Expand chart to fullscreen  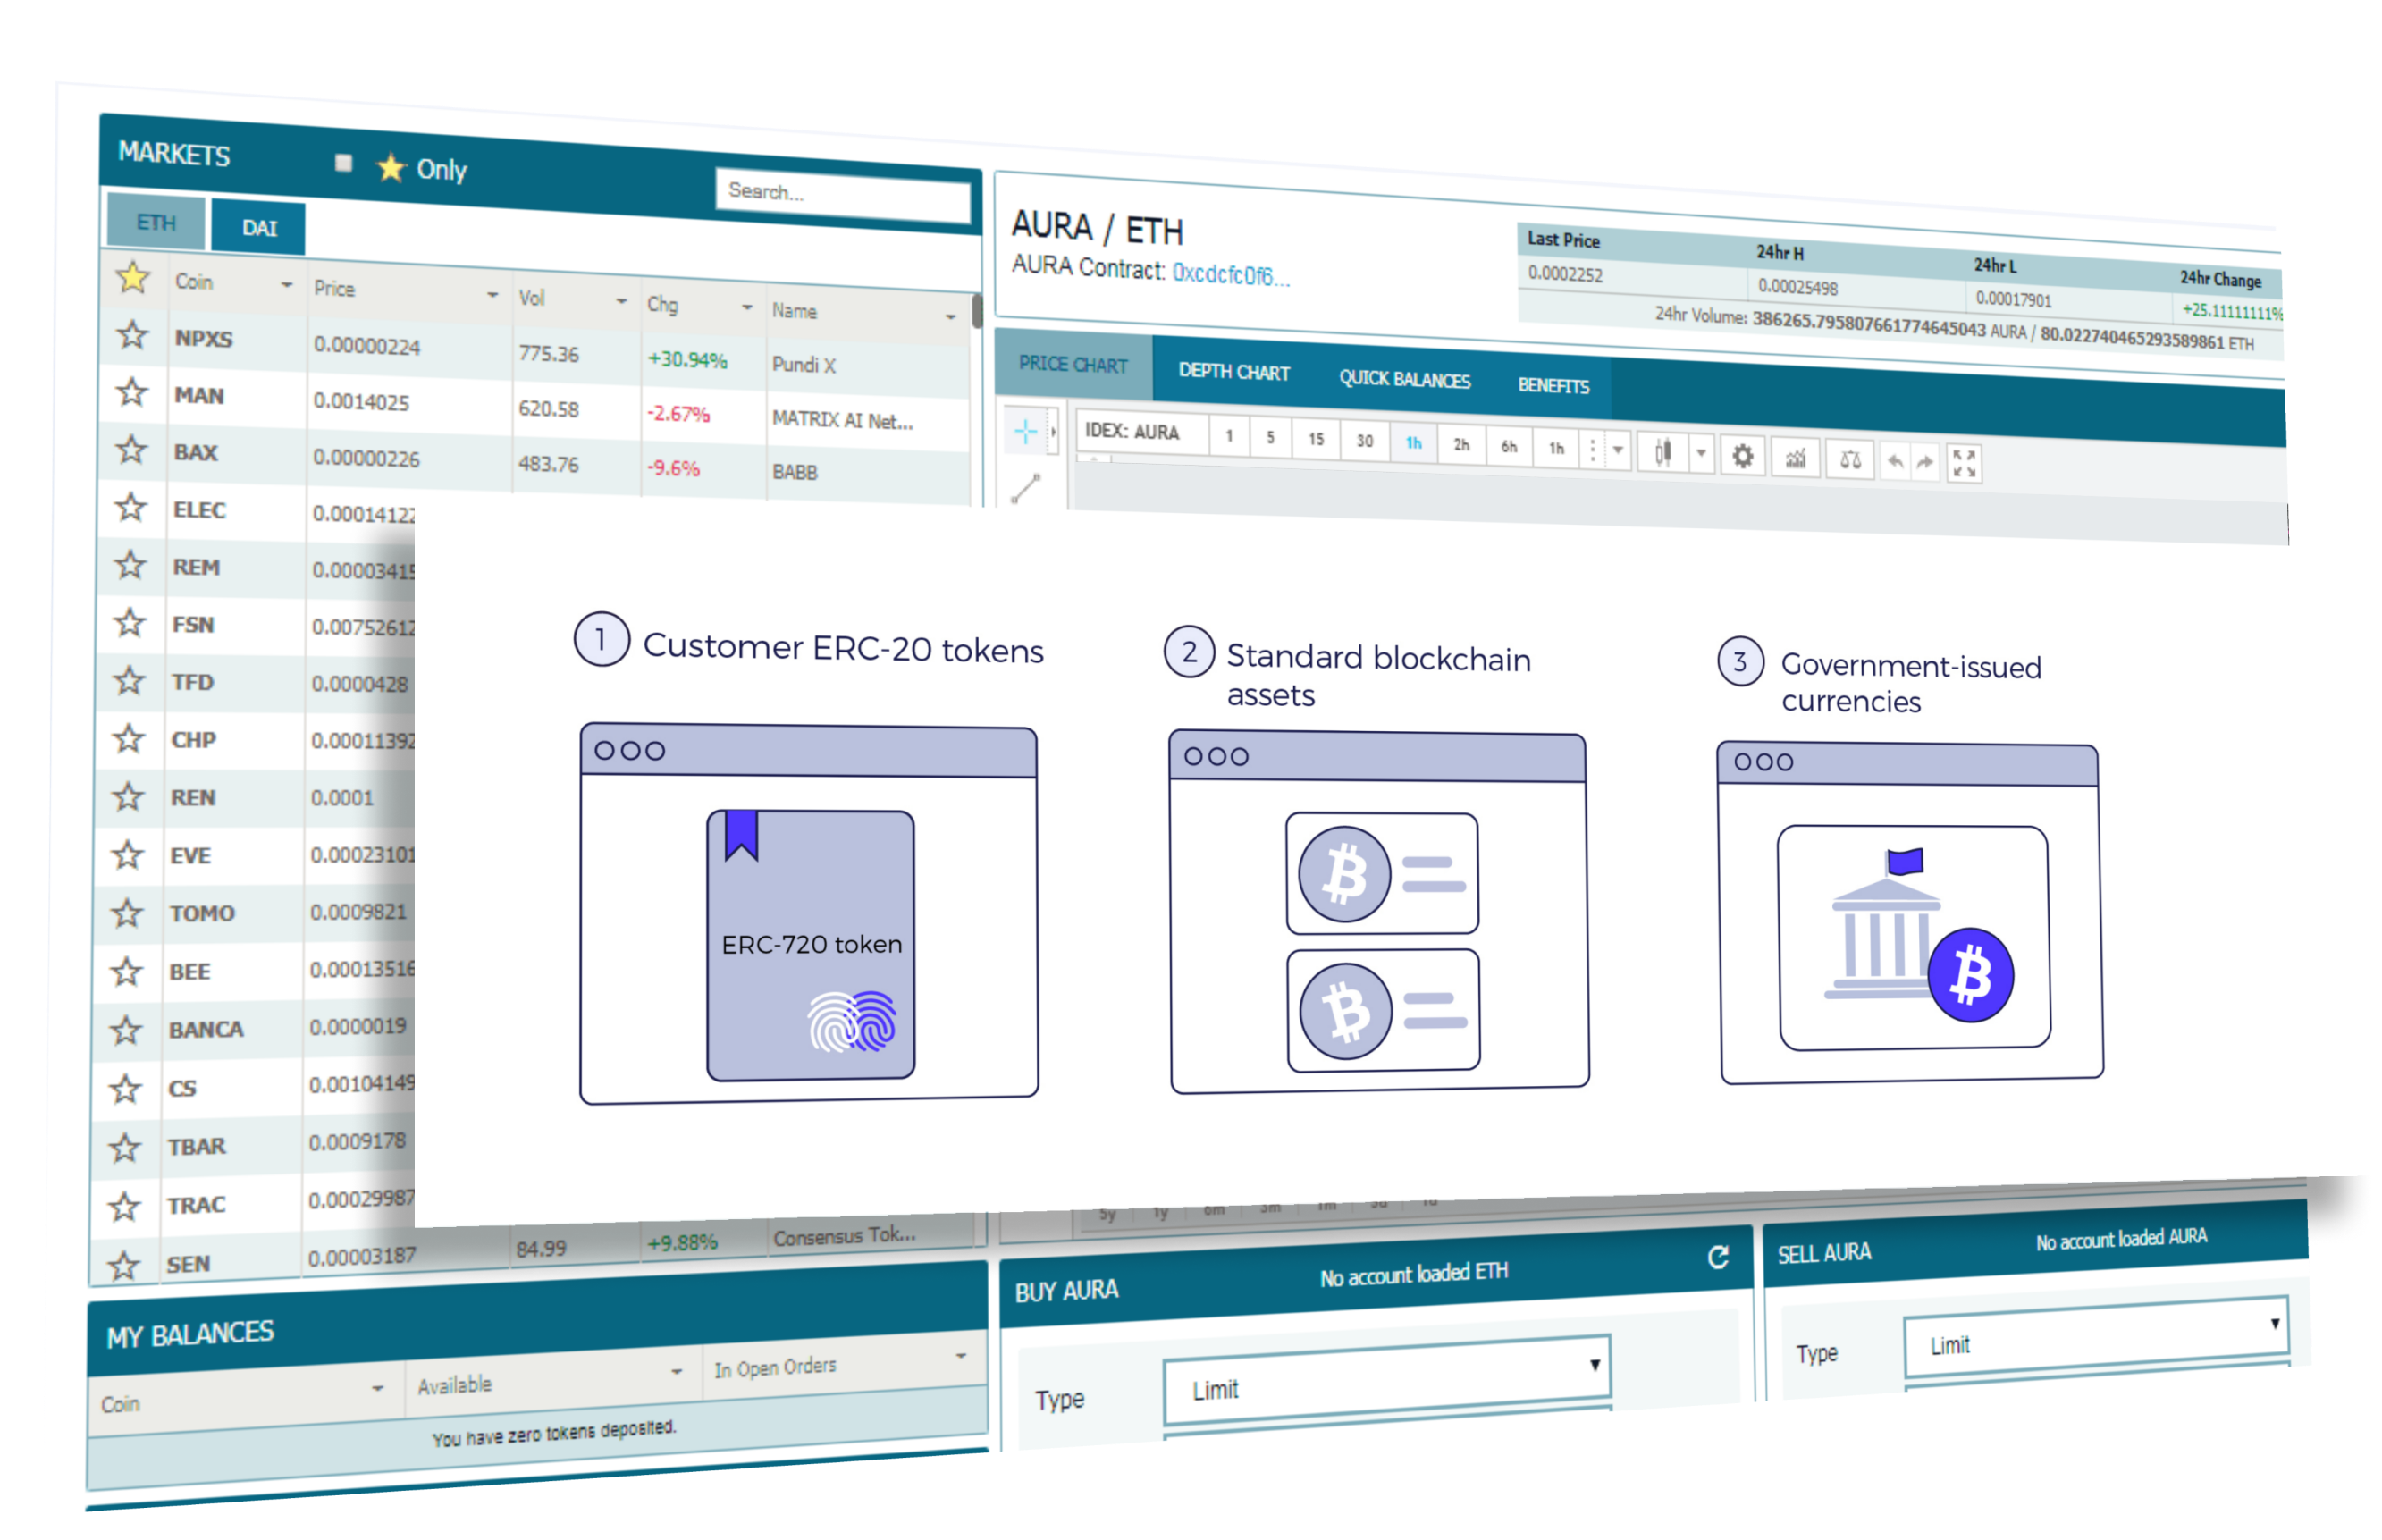click(1964, 464)
